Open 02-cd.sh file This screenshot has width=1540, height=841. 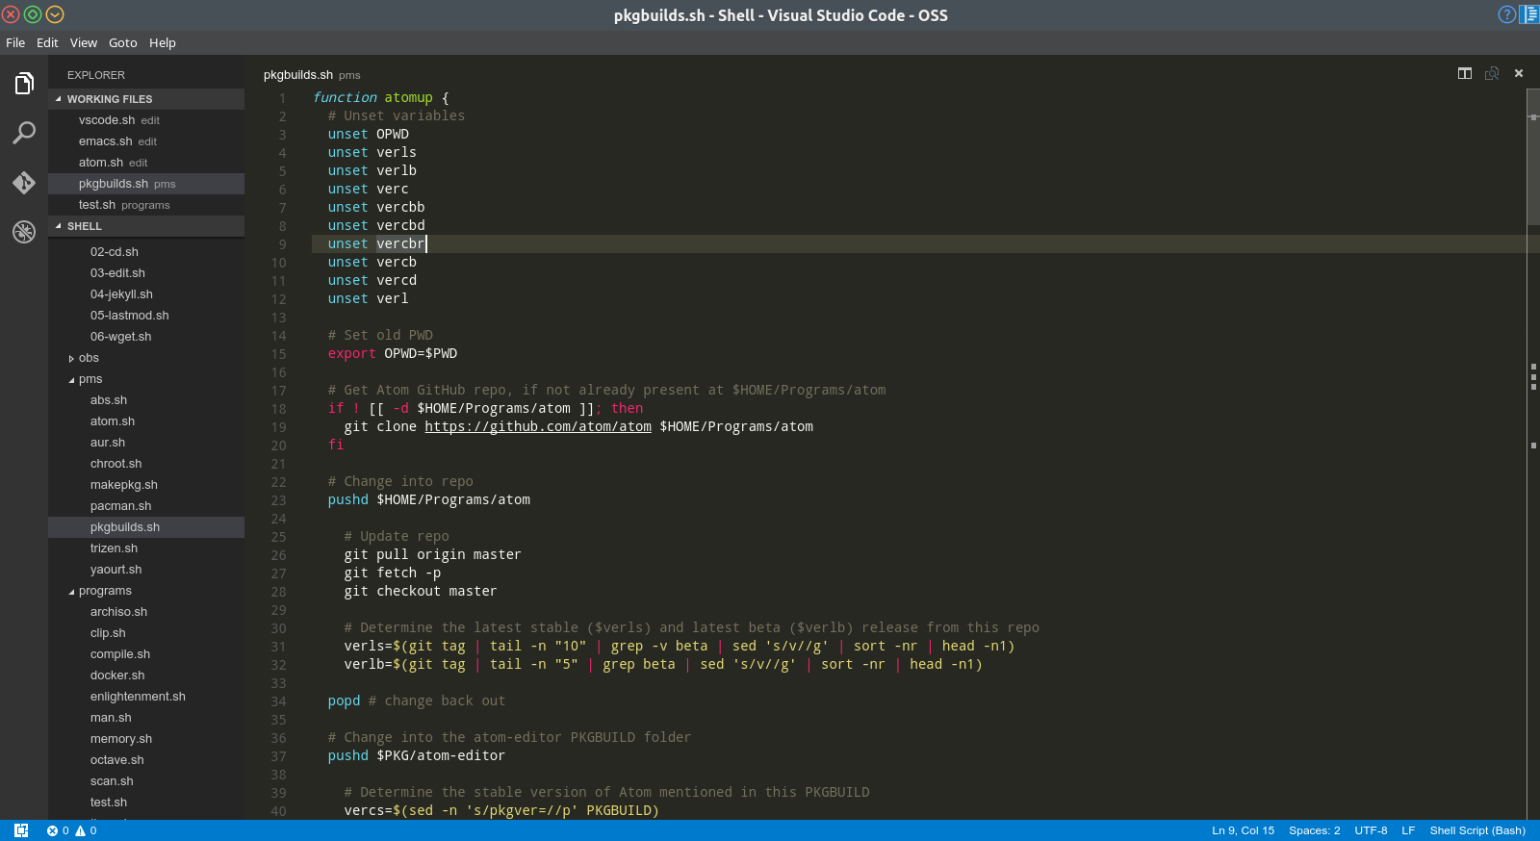(x=146, y=252)
